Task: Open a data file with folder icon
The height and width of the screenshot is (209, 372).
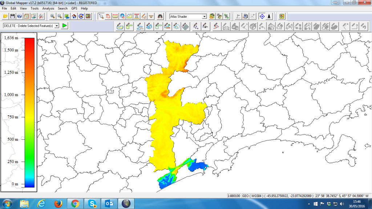Action: point(5,16)
